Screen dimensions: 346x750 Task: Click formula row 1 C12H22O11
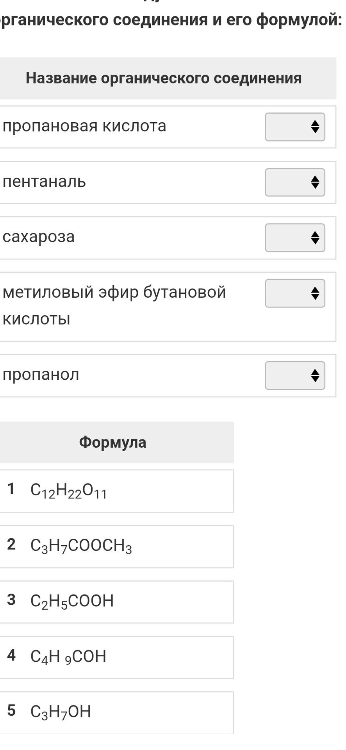click(116, 491)
